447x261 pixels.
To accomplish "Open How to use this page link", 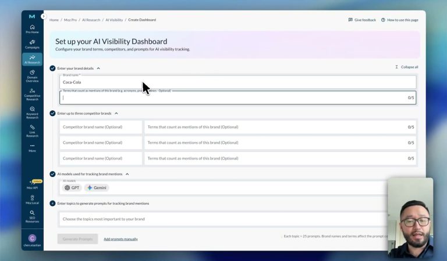I will tap(403, 20).
